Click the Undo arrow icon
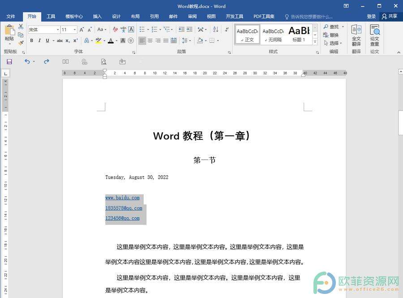The image size is (403, 298). pyautogui.click(x=27, y=61)
